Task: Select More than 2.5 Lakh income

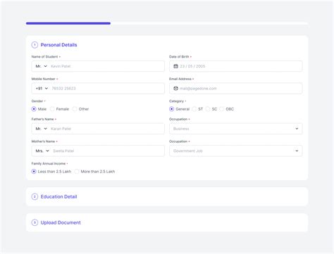Action: pos(77,172)
